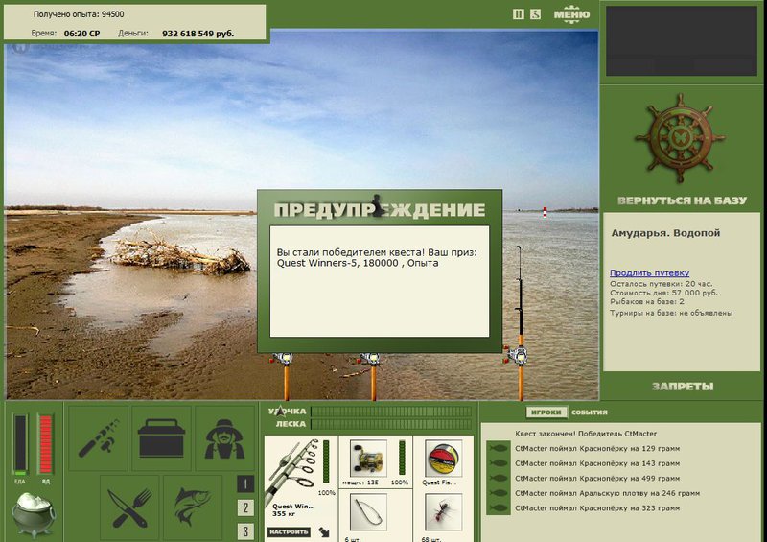Click the warning message text about quest prize
Screen dimensions: 767x542
(377, 257)
